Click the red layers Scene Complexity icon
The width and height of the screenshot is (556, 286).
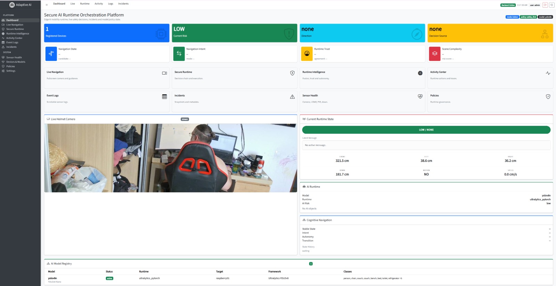click(435, 54)
